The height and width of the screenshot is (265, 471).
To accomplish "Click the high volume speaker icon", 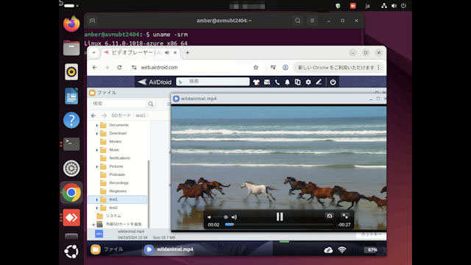I will point(234,217).
